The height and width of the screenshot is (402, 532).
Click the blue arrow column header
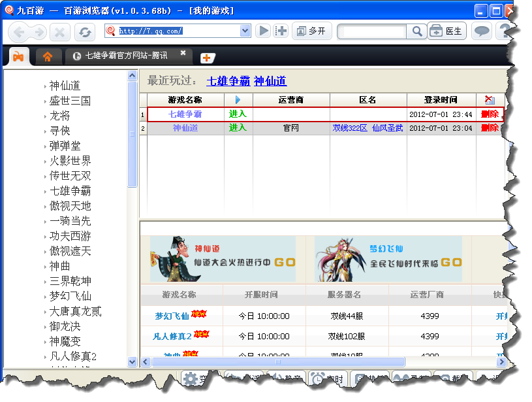click(238, 100)
